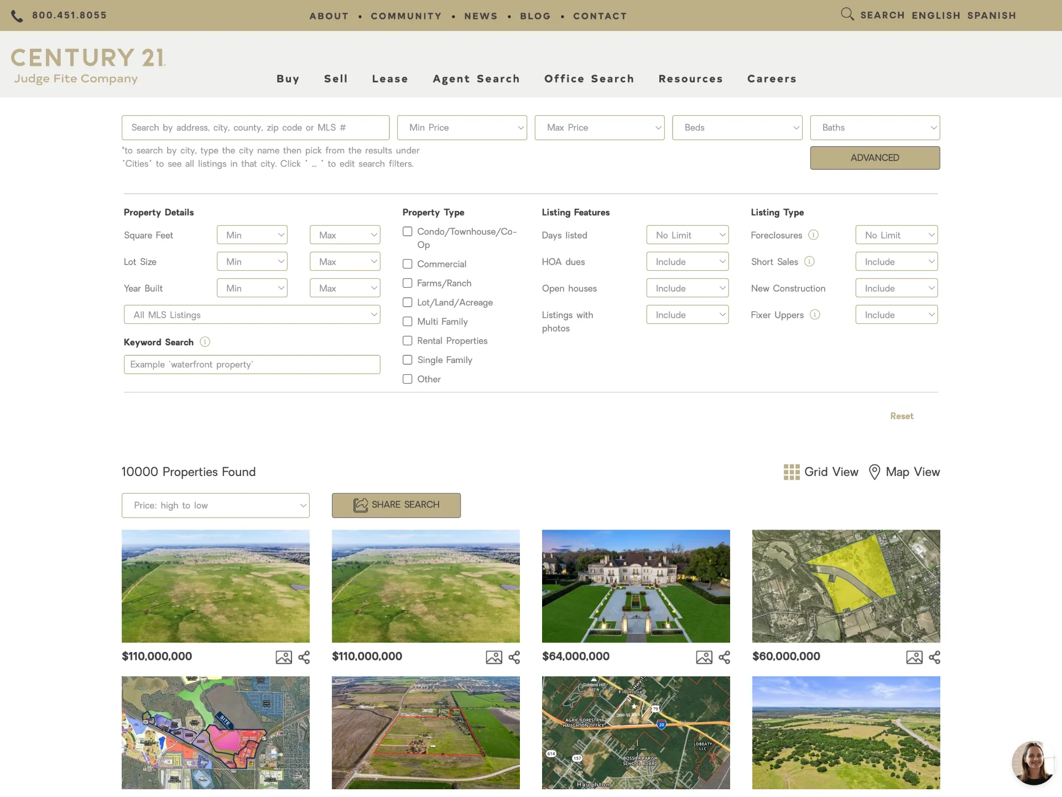The image size is (1062, 797).
Task: Tick the Commercial property type checkbox
Action: (x=408, y=264)
